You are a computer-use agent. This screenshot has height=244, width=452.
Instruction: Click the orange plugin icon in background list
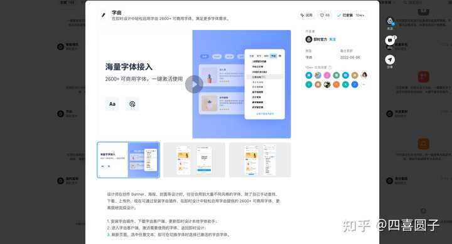click(x=424, y=144)
